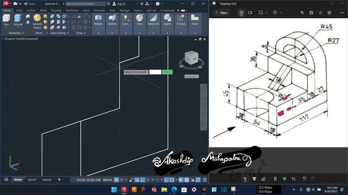Switch to the Visualize ribbon tab
The image size is (348, 195).
point(57,10)
